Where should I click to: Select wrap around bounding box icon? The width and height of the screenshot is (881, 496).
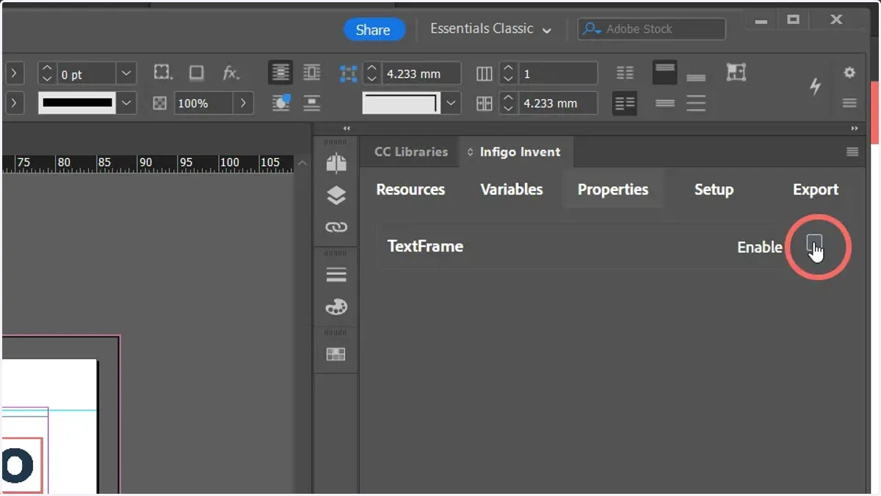tap(311, 73)
